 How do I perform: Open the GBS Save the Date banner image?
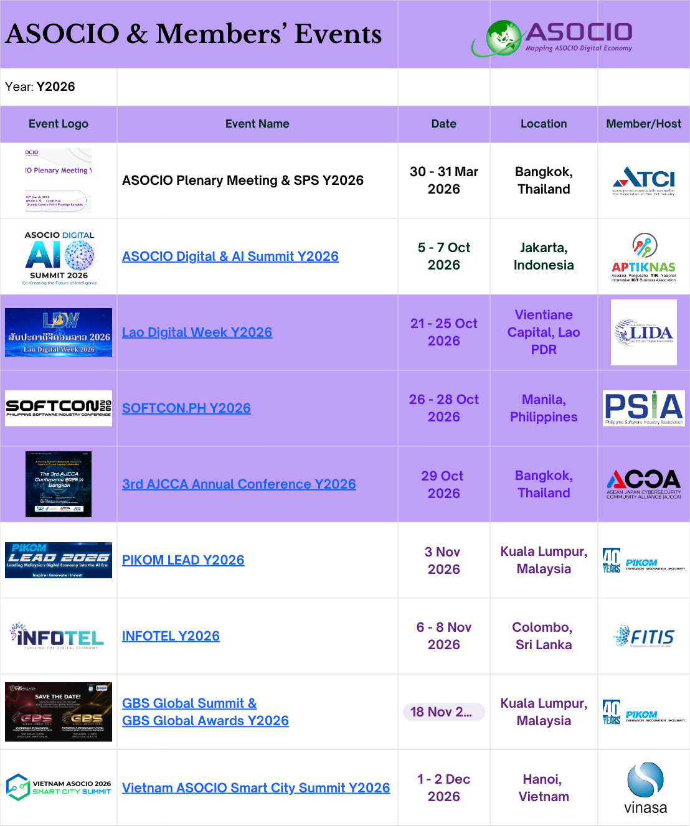[59, 712]
